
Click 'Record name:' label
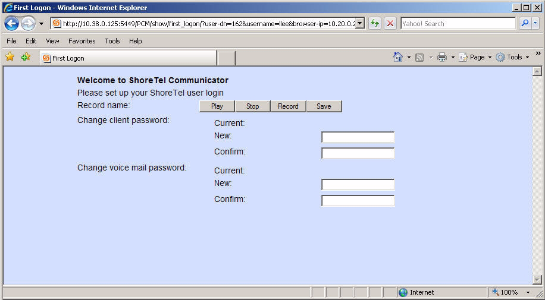click(104, 105)
